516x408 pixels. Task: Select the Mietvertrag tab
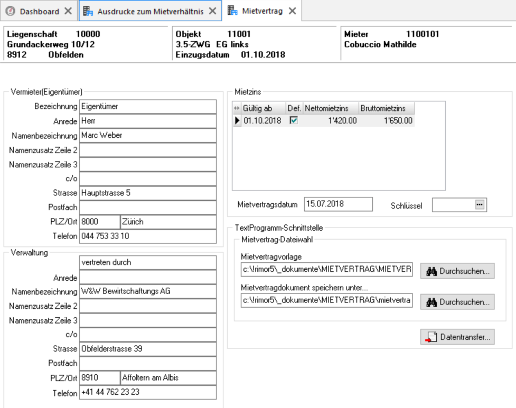pos(262,11)
